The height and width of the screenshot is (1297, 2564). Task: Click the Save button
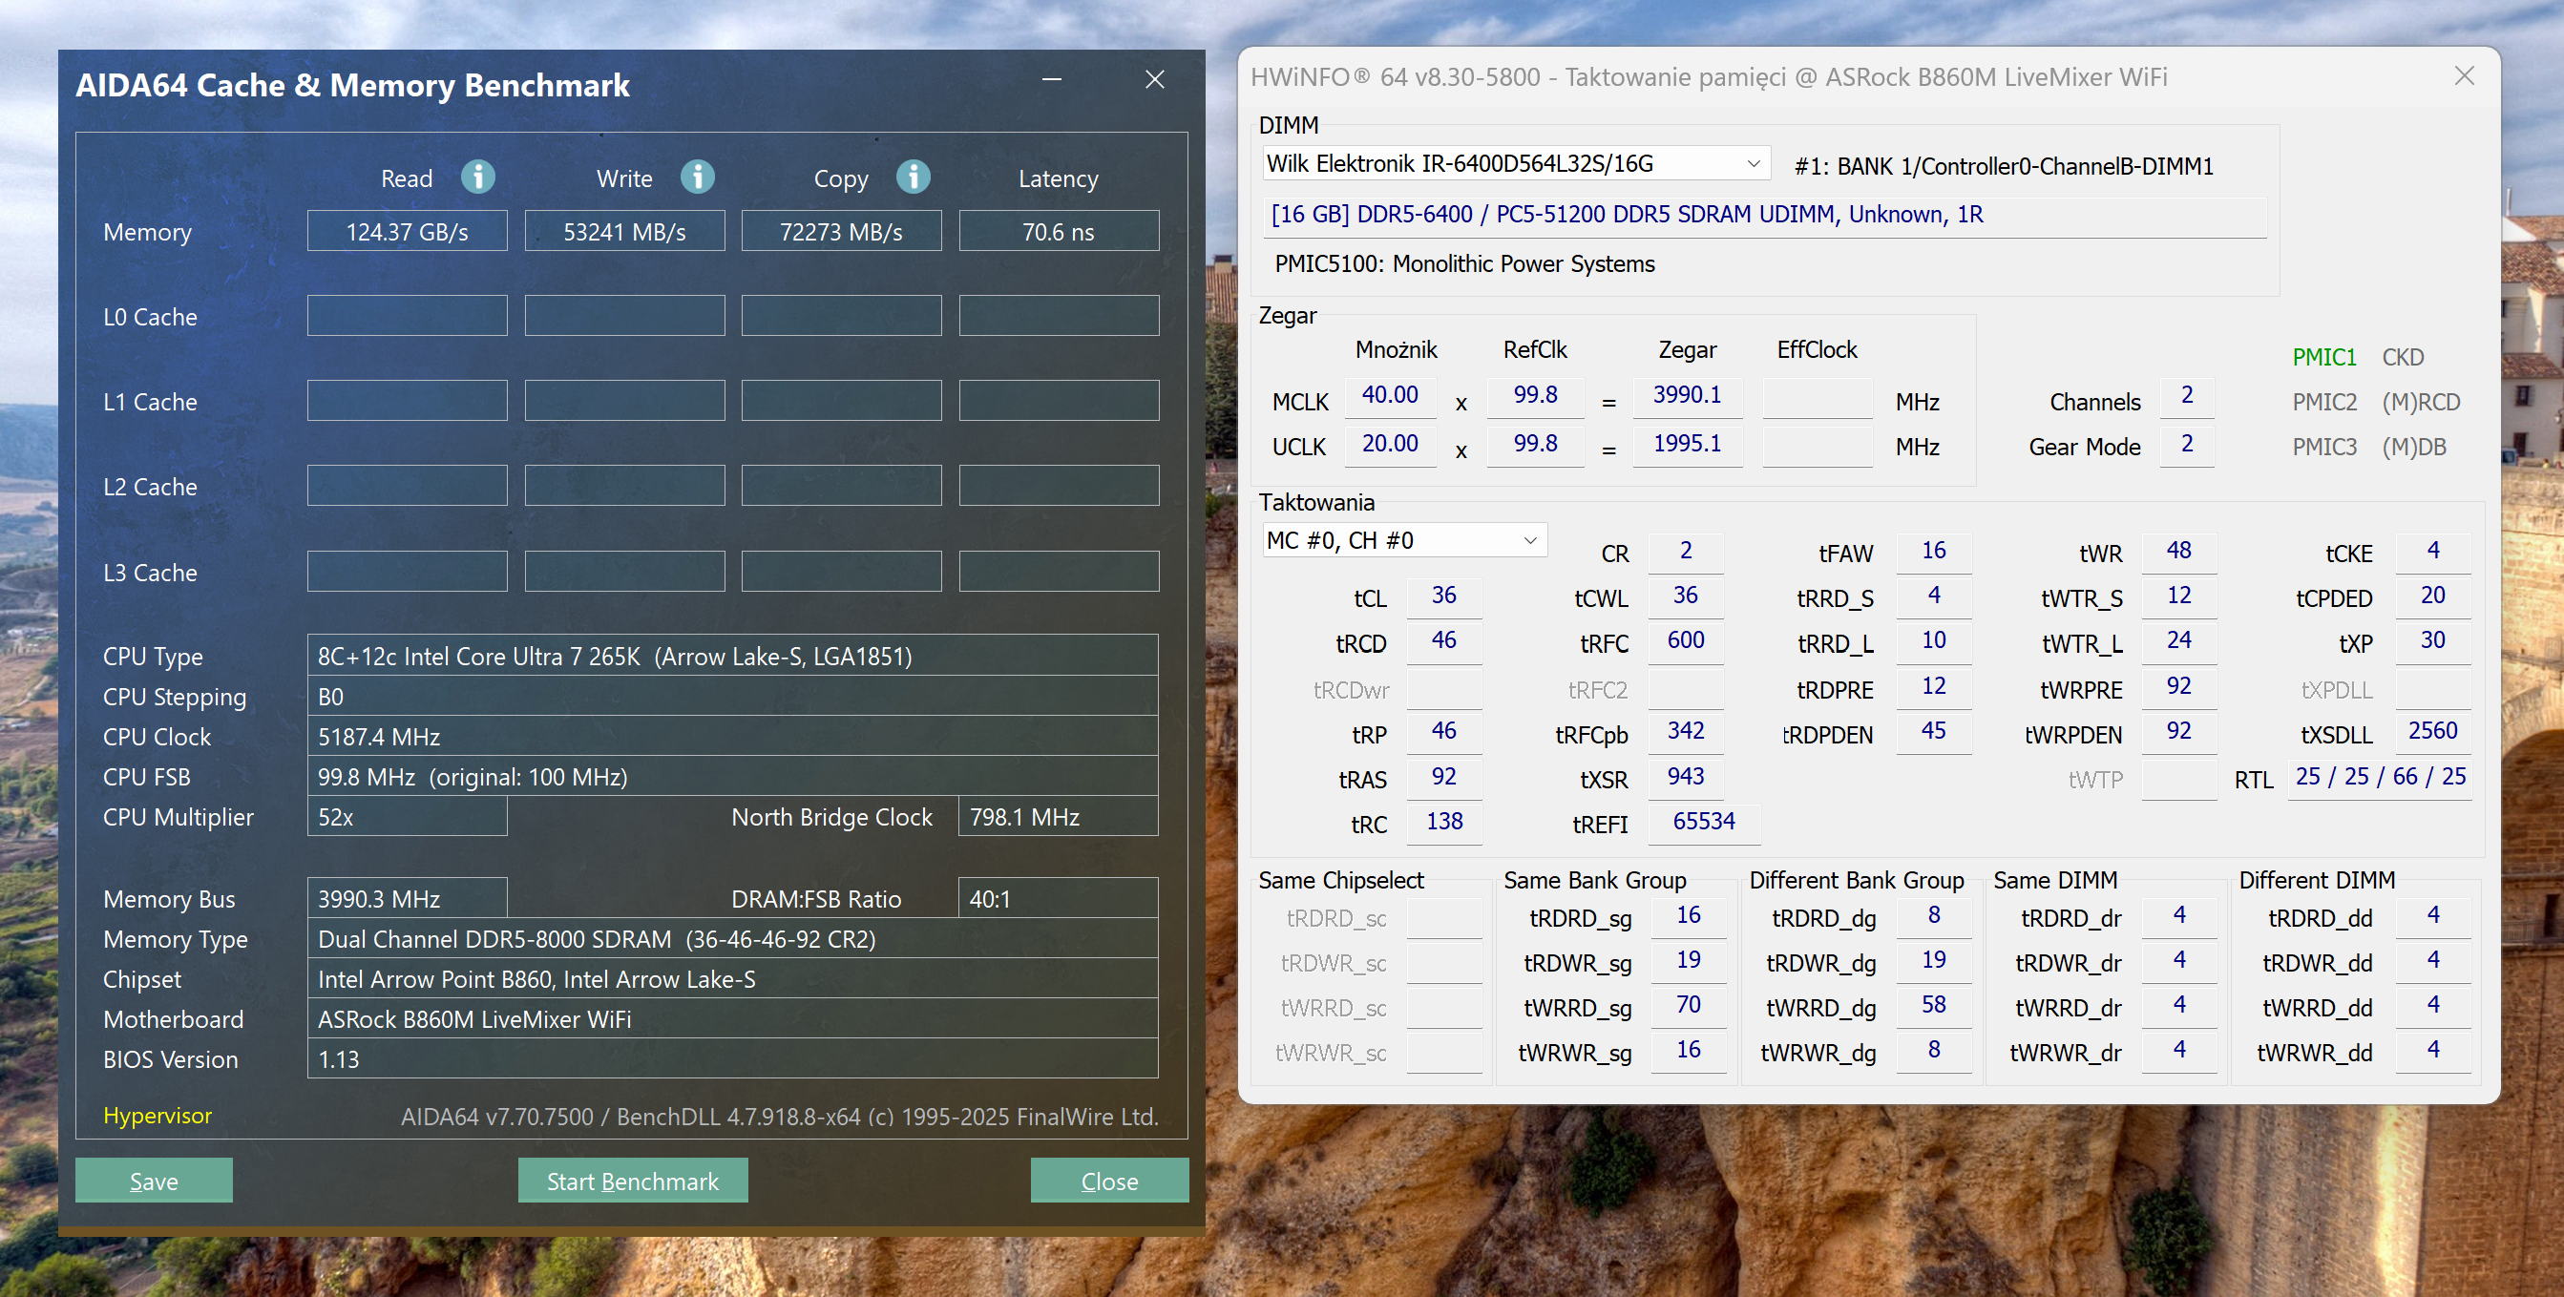(154, 1181)
